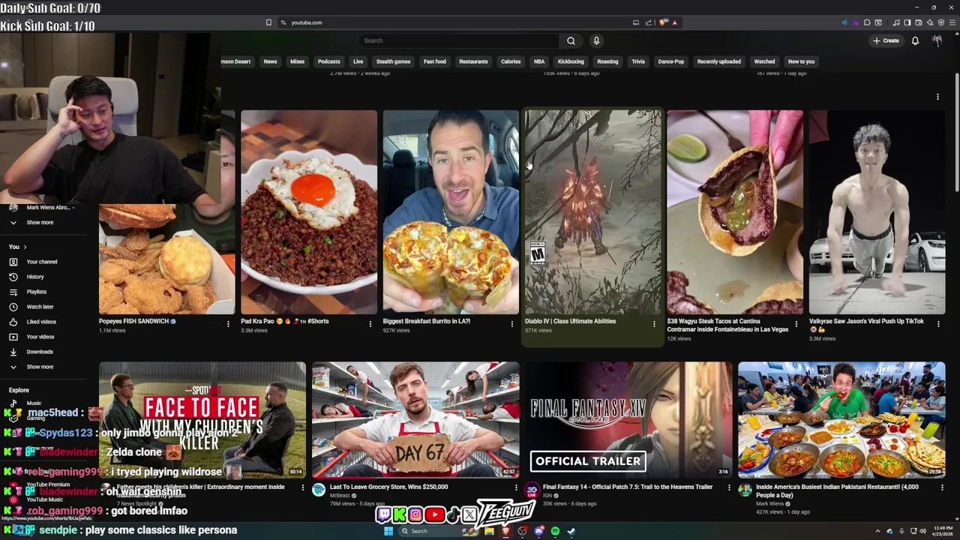Image resolution: width=960 pixels, height=540 pixels.
Task: Open the Windows Start menu
Action: [388, 531]
